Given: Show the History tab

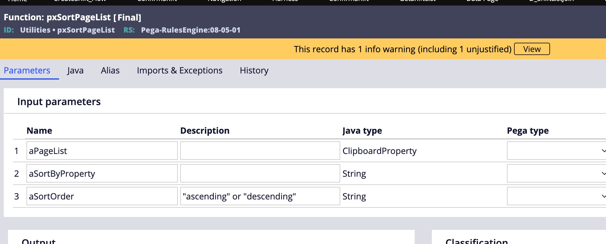Looking at the screenshot, I should point(254,71).
